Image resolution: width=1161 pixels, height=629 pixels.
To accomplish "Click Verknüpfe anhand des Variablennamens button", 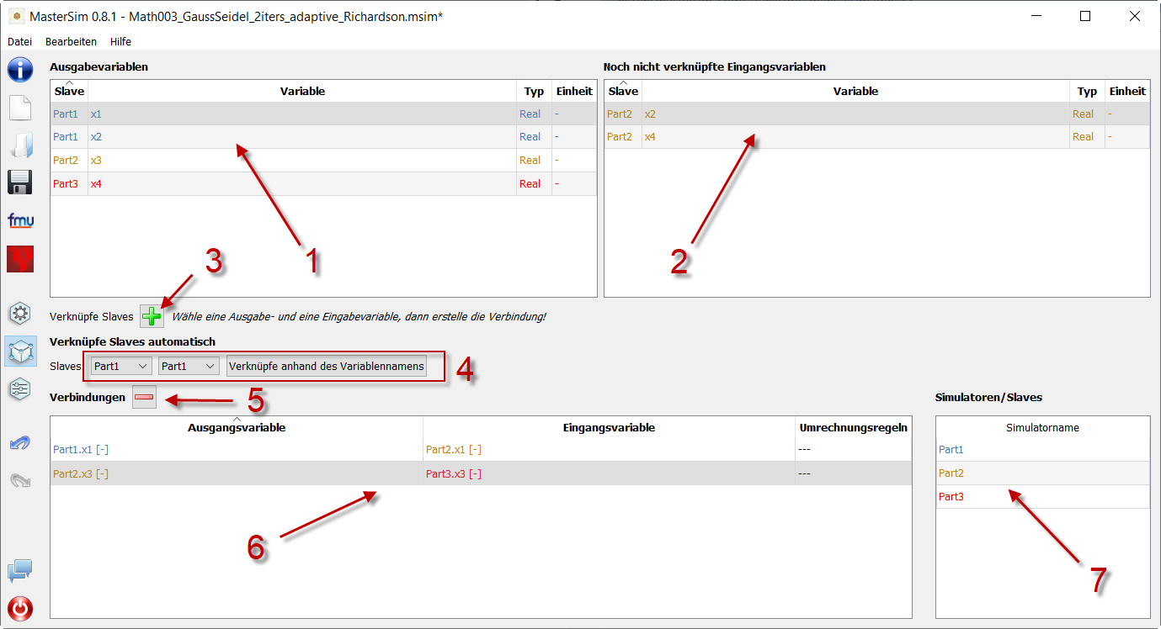I will (x=327, y=367).
